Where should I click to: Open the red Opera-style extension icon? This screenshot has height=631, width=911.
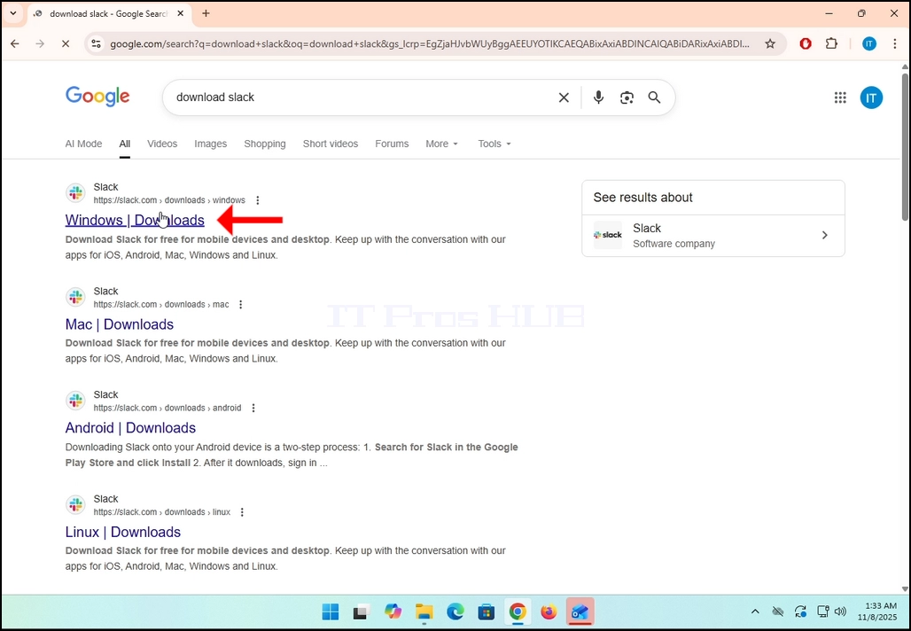click(806, 43)
